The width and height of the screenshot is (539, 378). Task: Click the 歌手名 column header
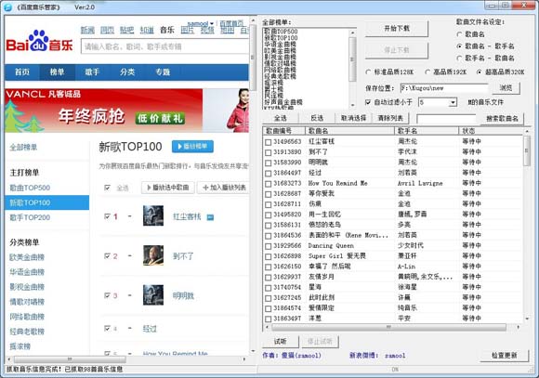[x=427, y=131]
